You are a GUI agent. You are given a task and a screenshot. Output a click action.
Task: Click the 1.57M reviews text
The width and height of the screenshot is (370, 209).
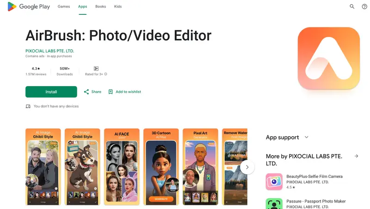click(x=36, y=74)
